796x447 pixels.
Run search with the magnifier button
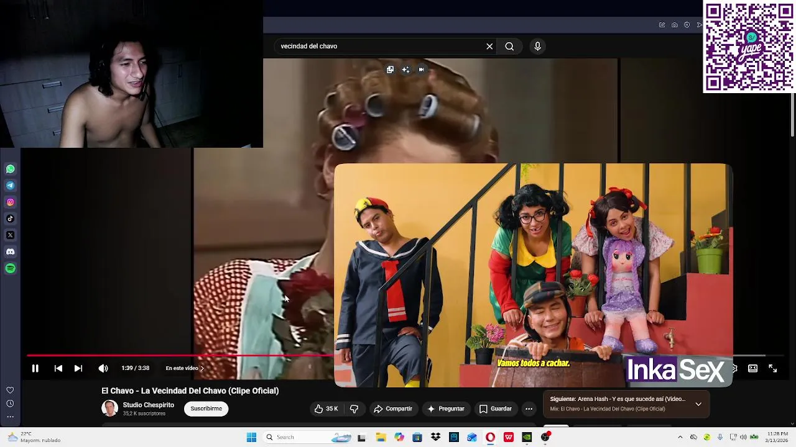[509, 46]
